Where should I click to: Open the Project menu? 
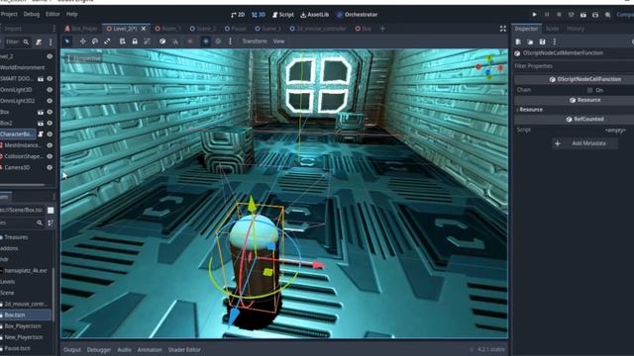pyautogui.click(x=9, y=14)
